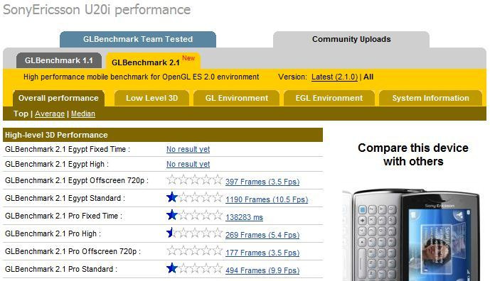
Task: Click GLBenchmark 2.1 Egypt High label
Action: pos(57,164)
